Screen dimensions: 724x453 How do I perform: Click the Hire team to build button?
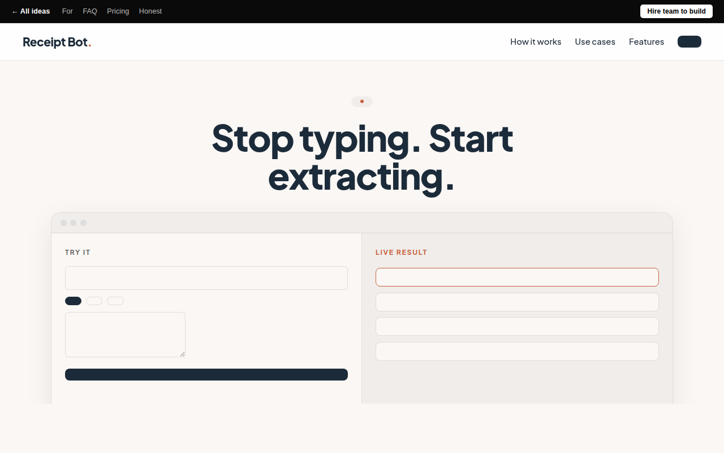point(676,11)
